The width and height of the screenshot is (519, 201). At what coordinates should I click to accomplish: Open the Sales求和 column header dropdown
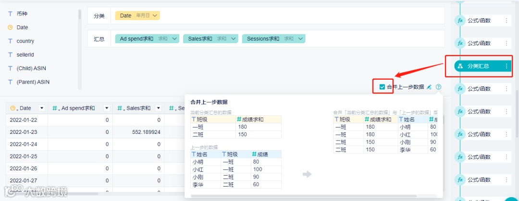pos(158,108)
